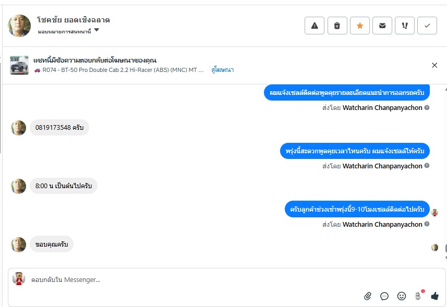Viewport: 447px width, 307px height.
Task: Open โชคชัย ยอดเชิงฉลาด's header profile picture
Action: click(x=19, y=26)
